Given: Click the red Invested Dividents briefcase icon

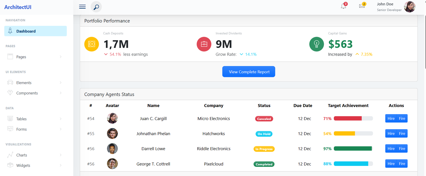Looking at the screenshot, I should click(x=204, y=44).
